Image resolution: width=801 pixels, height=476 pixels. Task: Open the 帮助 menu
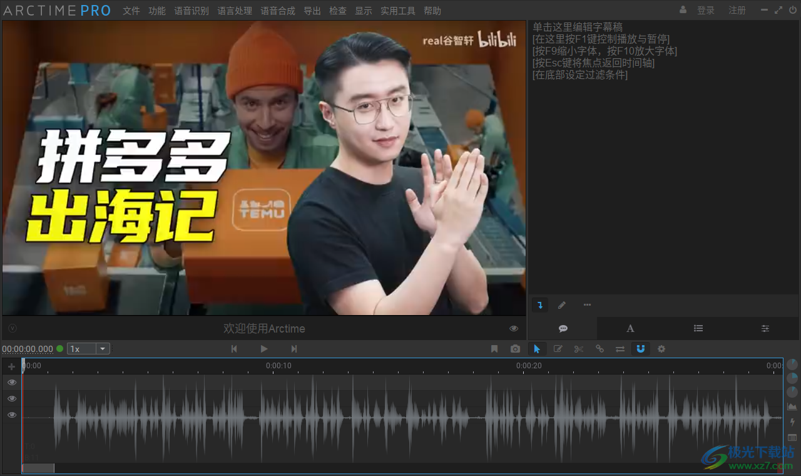pyautogui.click(x=432, y=11)
